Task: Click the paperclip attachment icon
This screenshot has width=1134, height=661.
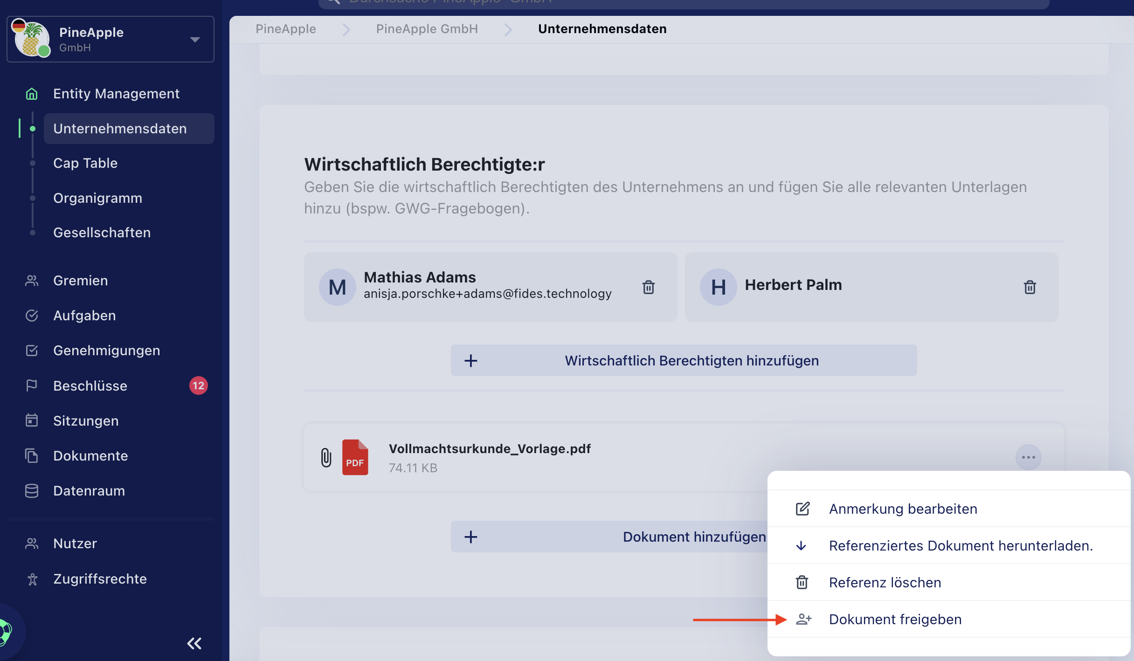Action: [x=326, y=457]
